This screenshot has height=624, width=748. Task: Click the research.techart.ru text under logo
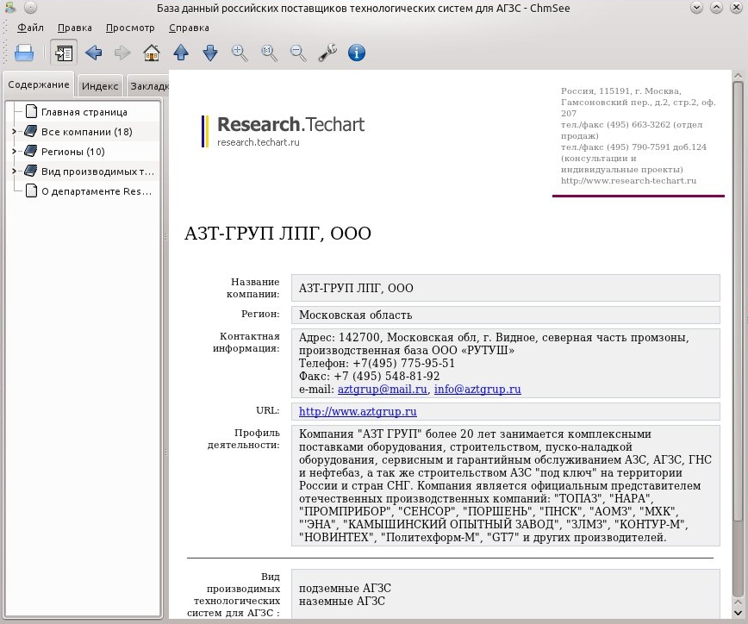pyautogui.click(x=258, y=142)
